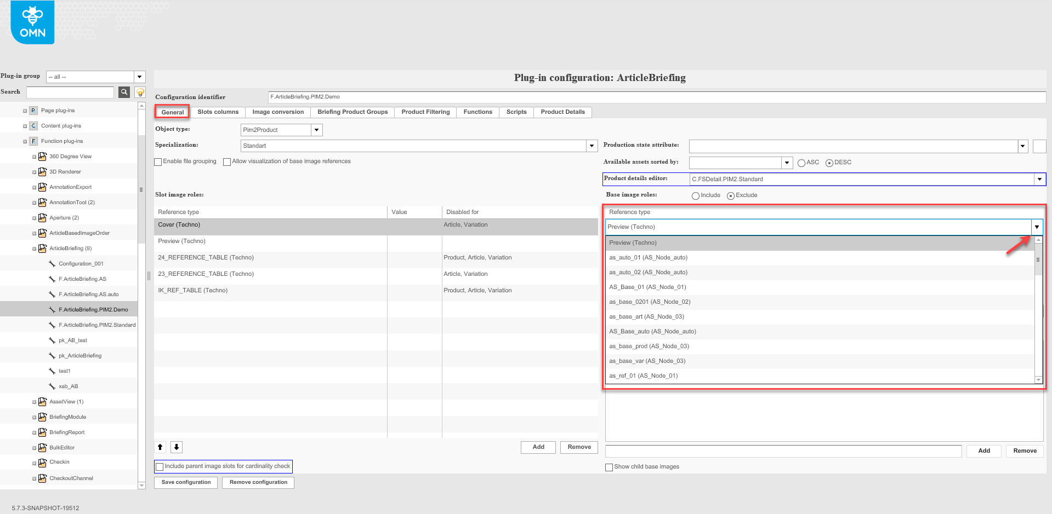Open the Specialization dropdown arrow
The image size is (1052, 514).
point(591,146)
